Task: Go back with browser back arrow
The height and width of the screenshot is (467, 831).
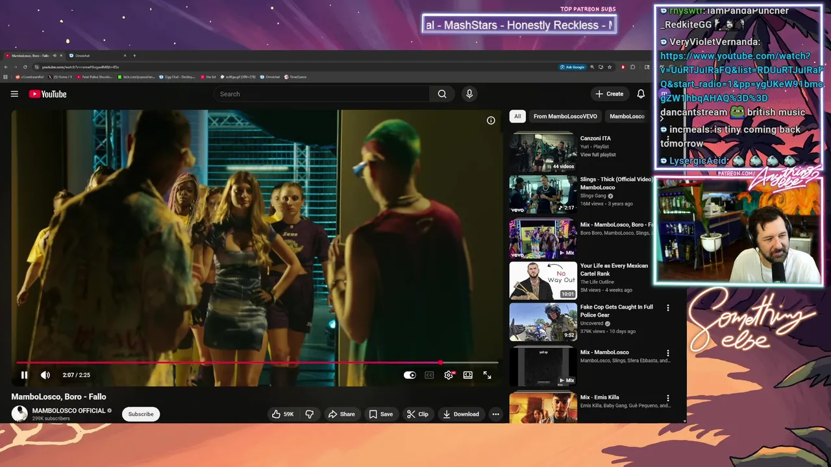Action: click(6, 67)
